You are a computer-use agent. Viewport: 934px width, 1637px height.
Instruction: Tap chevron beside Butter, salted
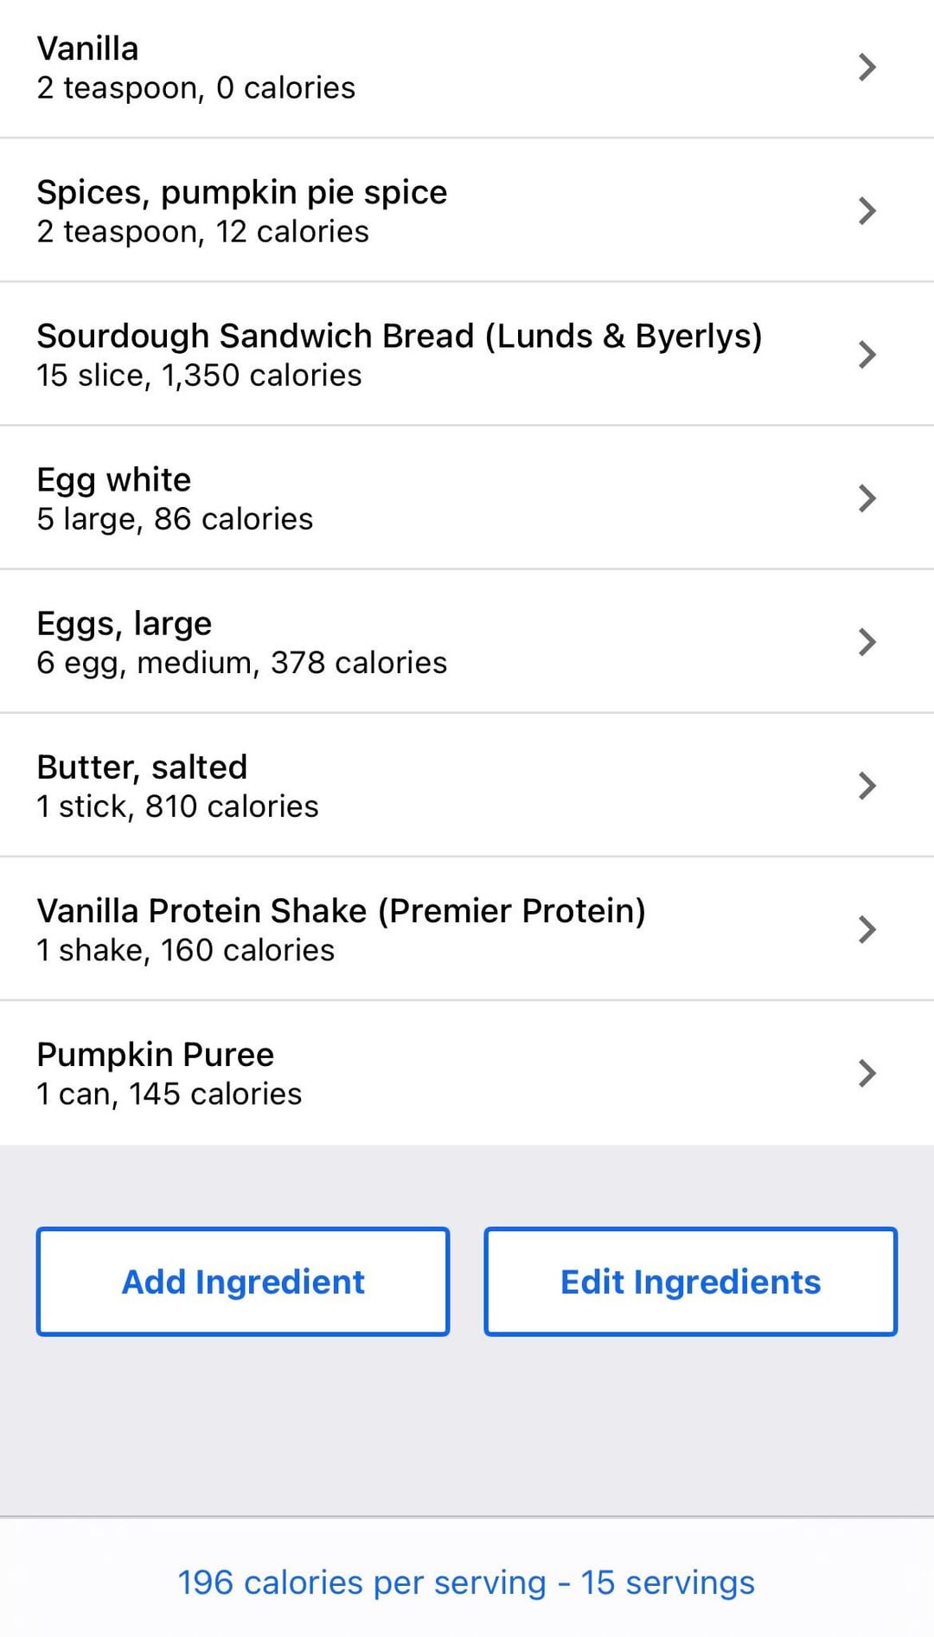(x=867, y=786)
